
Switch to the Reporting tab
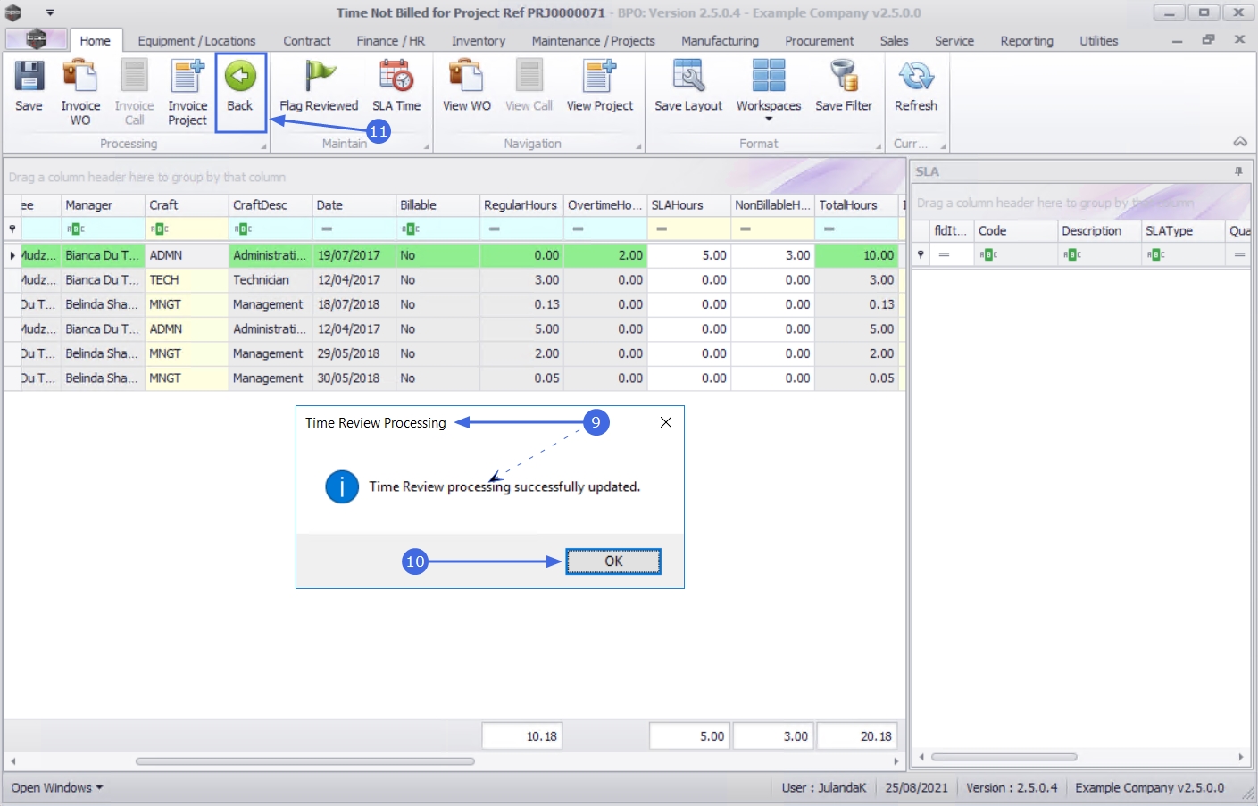1027,41
